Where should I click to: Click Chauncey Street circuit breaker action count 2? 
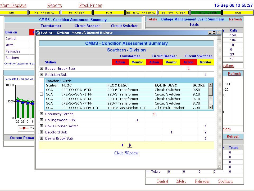tap(154, 114)
